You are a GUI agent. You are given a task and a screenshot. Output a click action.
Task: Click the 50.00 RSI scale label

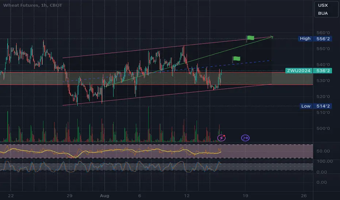(323, 151)
